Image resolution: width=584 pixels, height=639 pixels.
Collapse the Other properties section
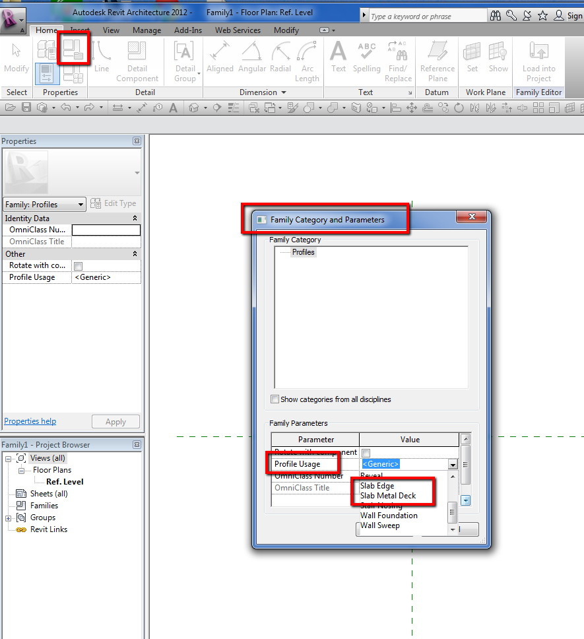coord(135,254)
